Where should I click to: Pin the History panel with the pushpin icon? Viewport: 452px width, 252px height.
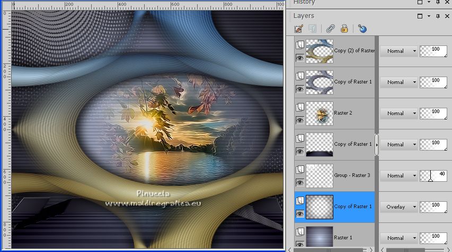pos(438,2)
